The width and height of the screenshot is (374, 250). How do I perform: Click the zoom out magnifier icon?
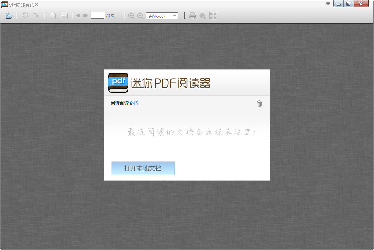(141, 16)
